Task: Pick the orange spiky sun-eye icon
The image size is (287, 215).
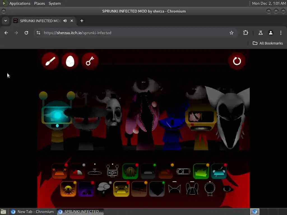Action: (x=68, y=189)
